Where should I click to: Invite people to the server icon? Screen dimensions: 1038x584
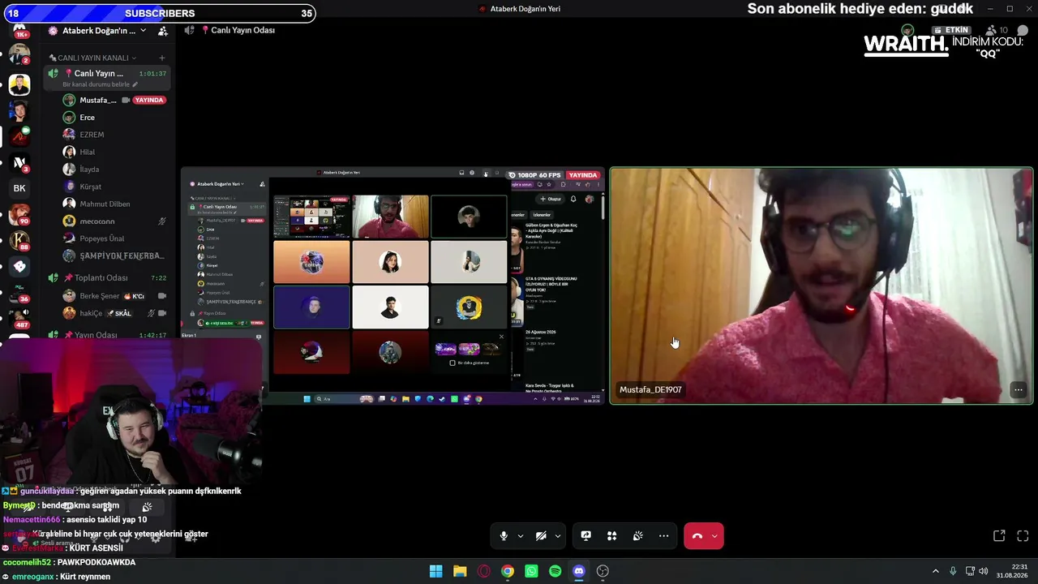pyautogui.click(x=163, y=31)
